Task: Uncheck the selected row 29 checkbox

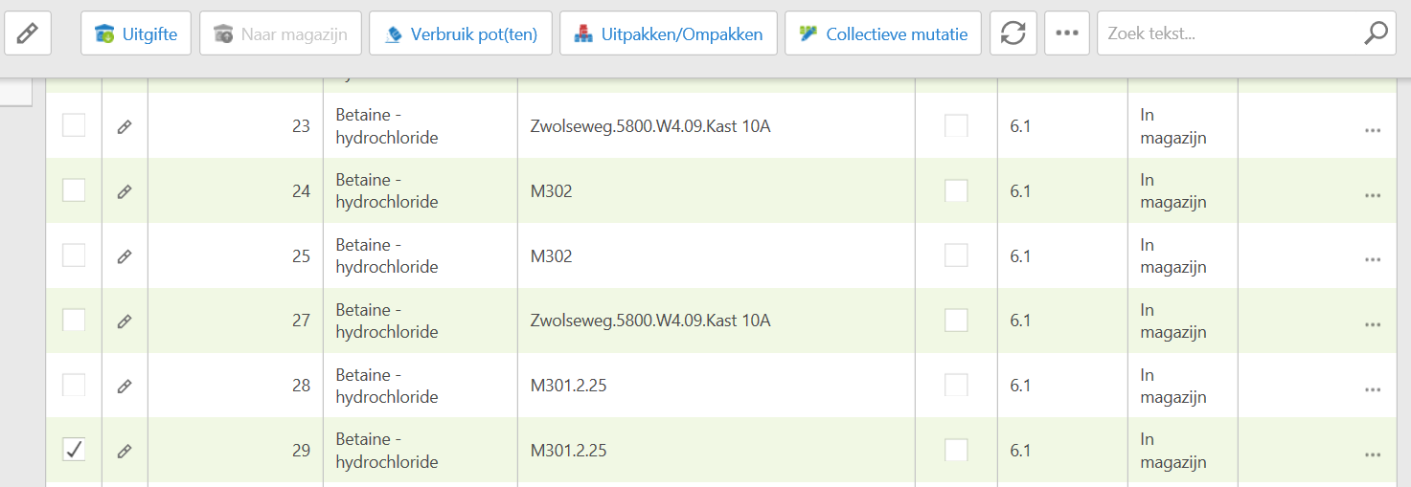Action: [74, 450]
